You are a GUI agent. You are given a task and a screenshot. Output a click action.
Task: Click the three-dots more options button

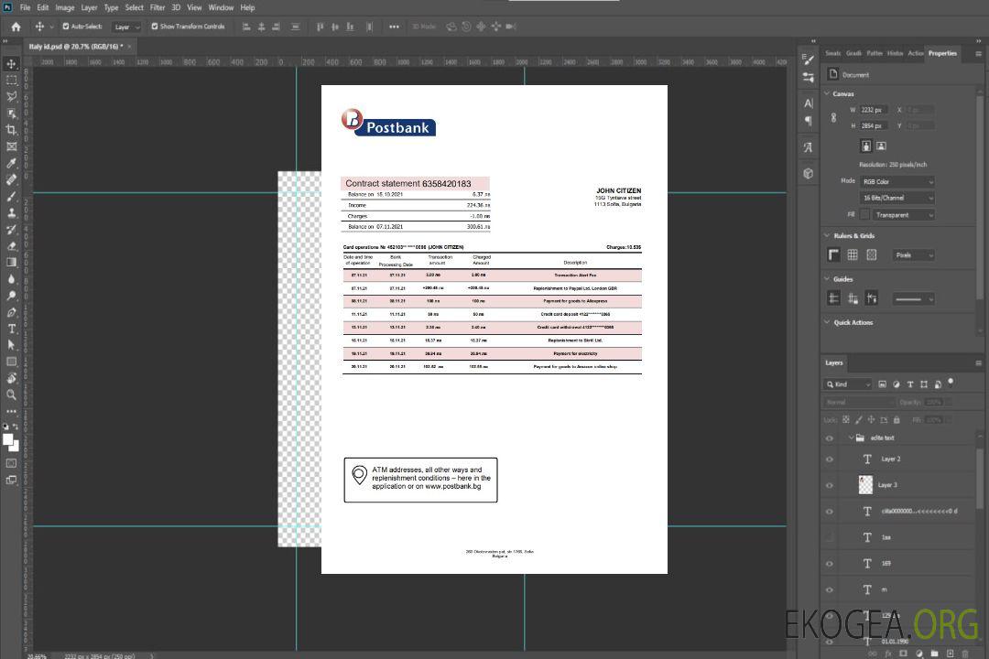pos(394,27)
